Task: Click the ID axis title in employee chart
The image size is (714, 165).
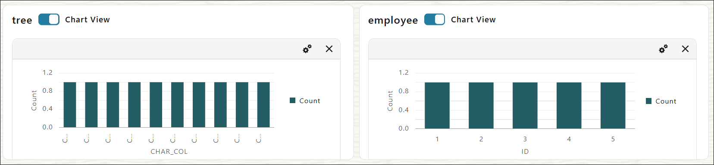Action: coord(525,152)
